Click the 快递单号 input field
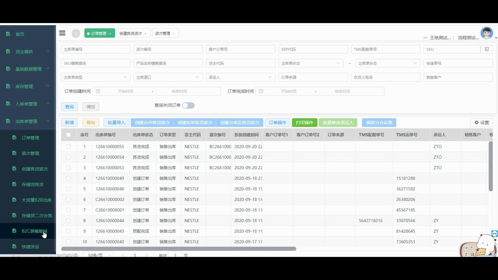Image resolution: width=498 pixels, height=280 pixels. 458,63
